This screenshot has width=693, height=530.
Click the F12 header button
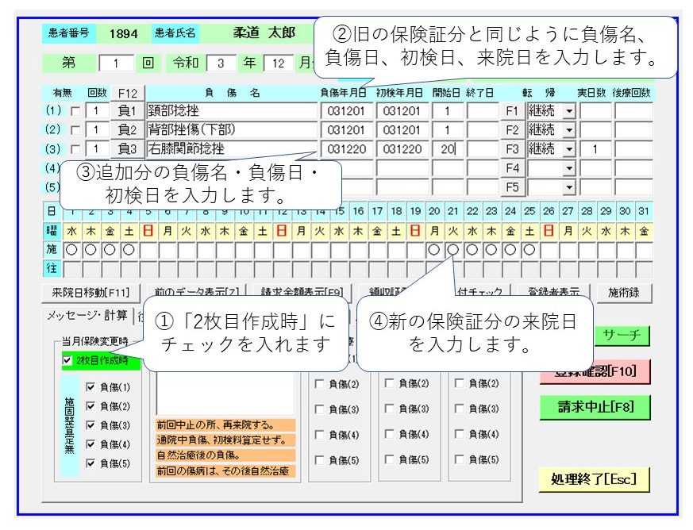pos(127,92)
